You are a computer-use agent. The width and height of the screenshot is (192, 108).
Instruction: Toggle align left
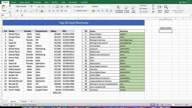pyautogui.click(x=49, y=11)
